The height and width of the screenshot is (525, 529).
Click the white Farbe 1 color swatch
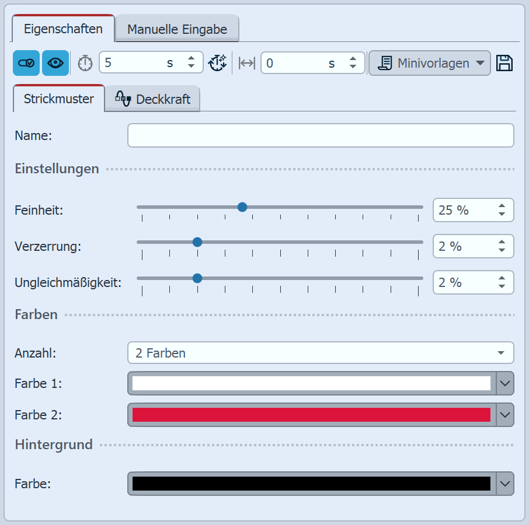pyautogui.click(x=311, y=383)
